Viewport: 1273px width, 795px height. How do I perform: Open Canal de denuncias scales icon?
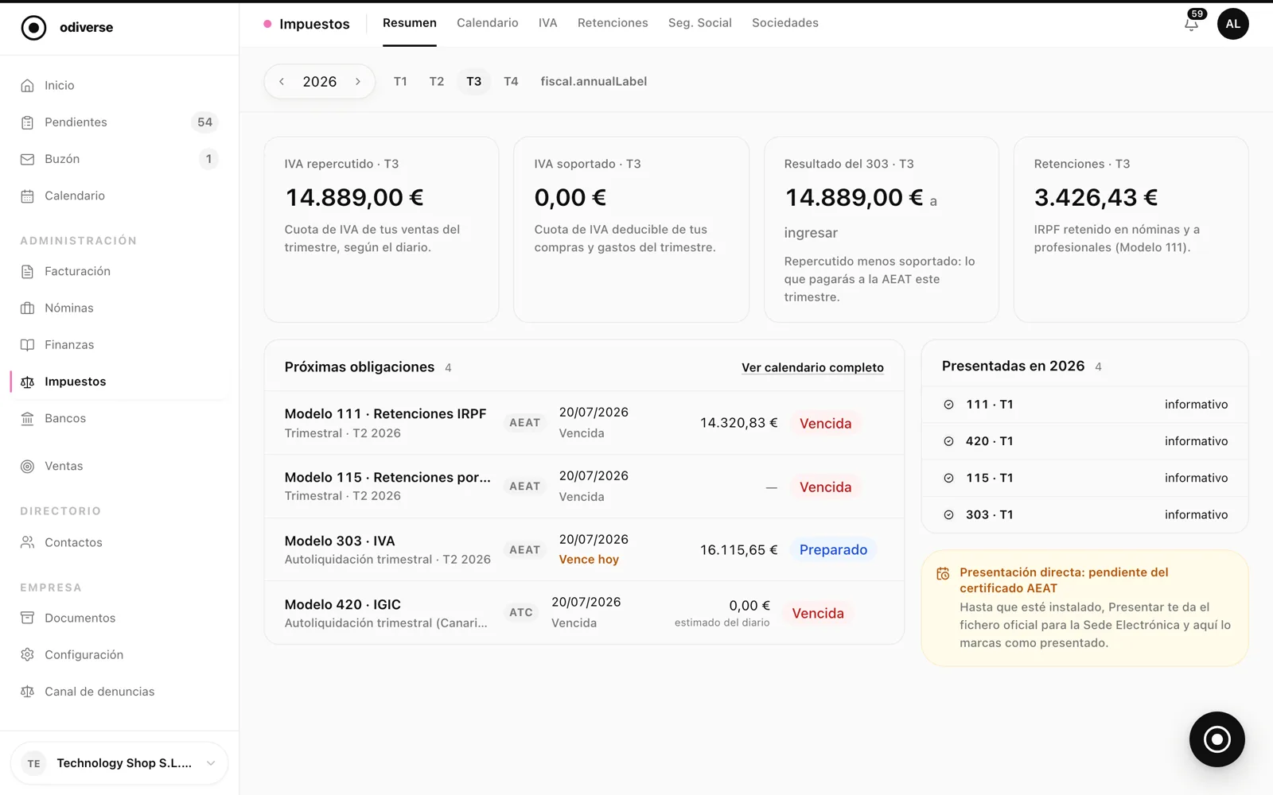click(x=27, y=692)
